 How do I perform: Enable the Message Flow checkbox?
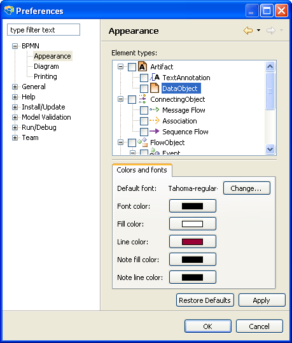144,110
